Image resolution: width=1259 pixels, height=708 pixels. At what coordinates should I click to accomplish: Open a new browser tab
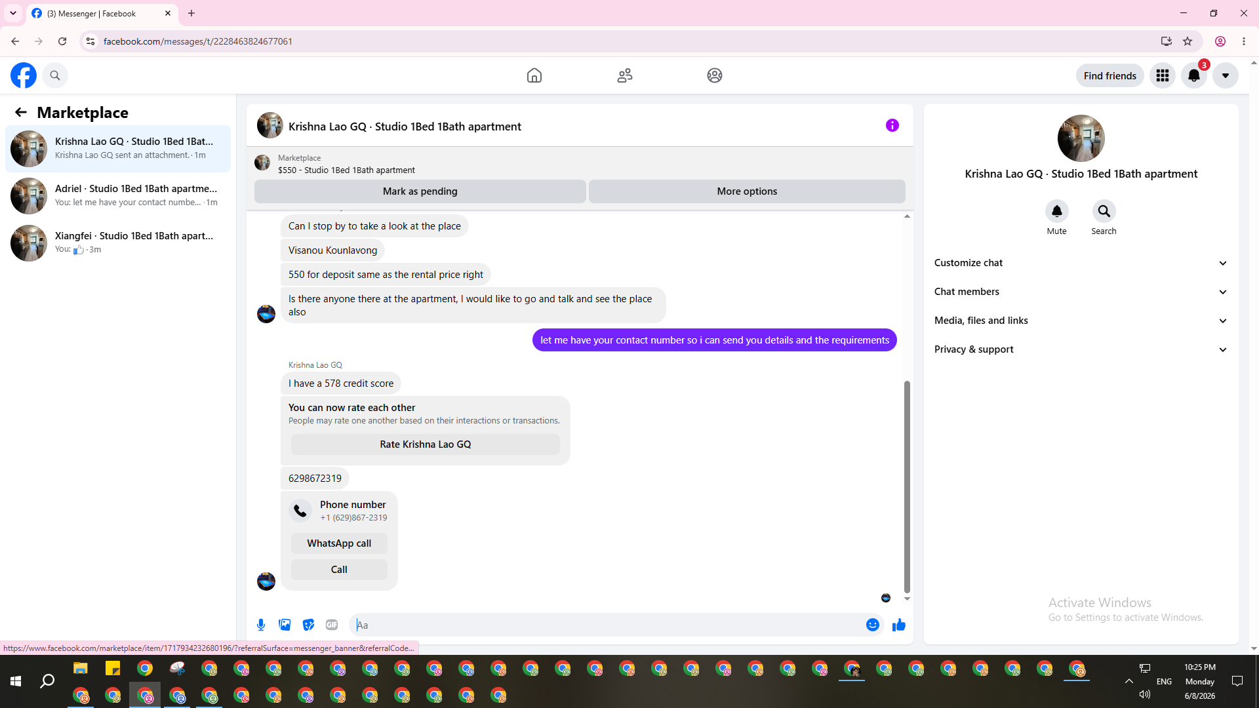click(x=191, y=13)
